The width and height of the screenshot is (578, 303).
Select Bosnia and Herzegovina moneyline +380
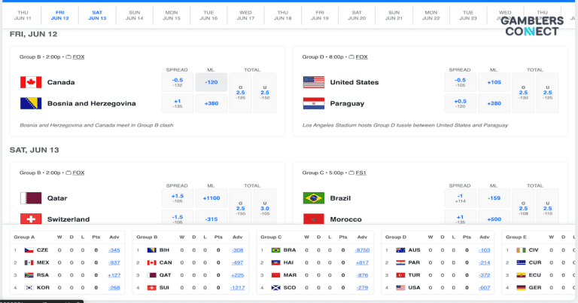pos(211,103)
